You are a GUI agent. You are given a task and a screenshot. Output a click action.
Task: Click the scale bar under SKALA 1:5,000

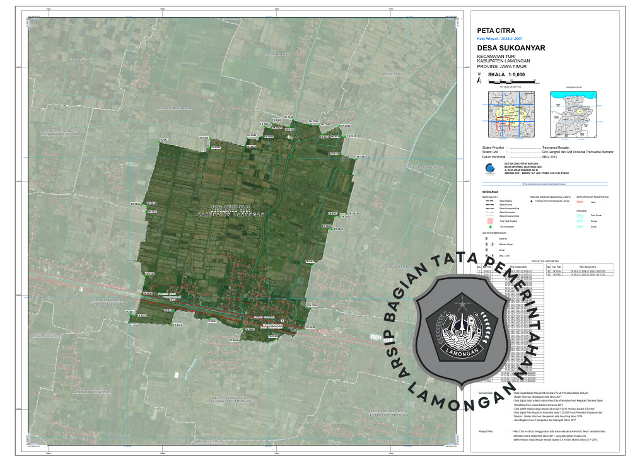511,82
